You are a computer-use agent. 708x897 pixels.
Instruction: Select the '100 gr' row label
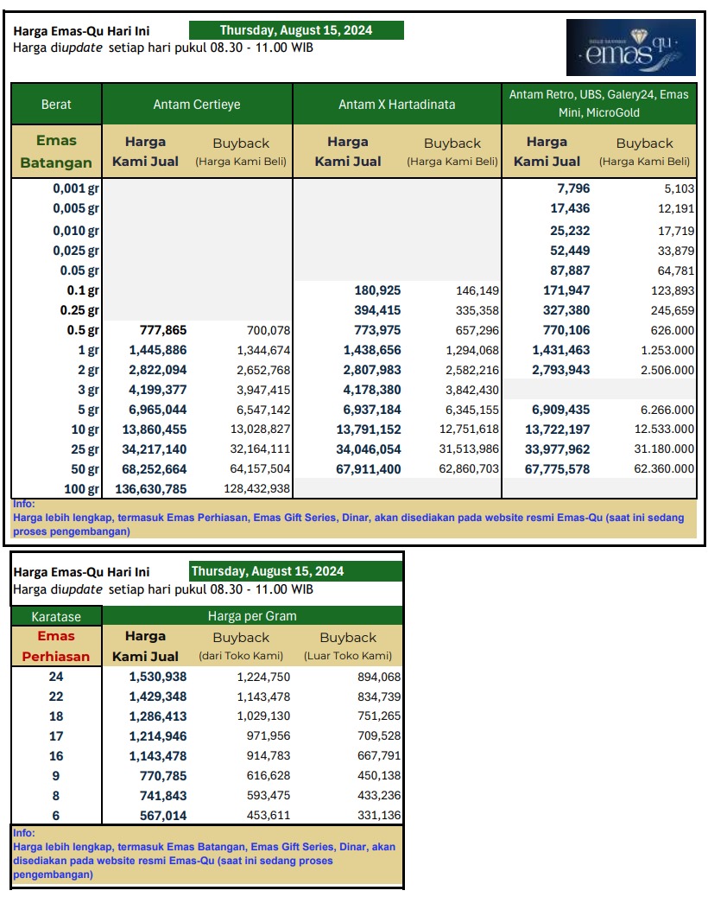click(x=81, y=489)
